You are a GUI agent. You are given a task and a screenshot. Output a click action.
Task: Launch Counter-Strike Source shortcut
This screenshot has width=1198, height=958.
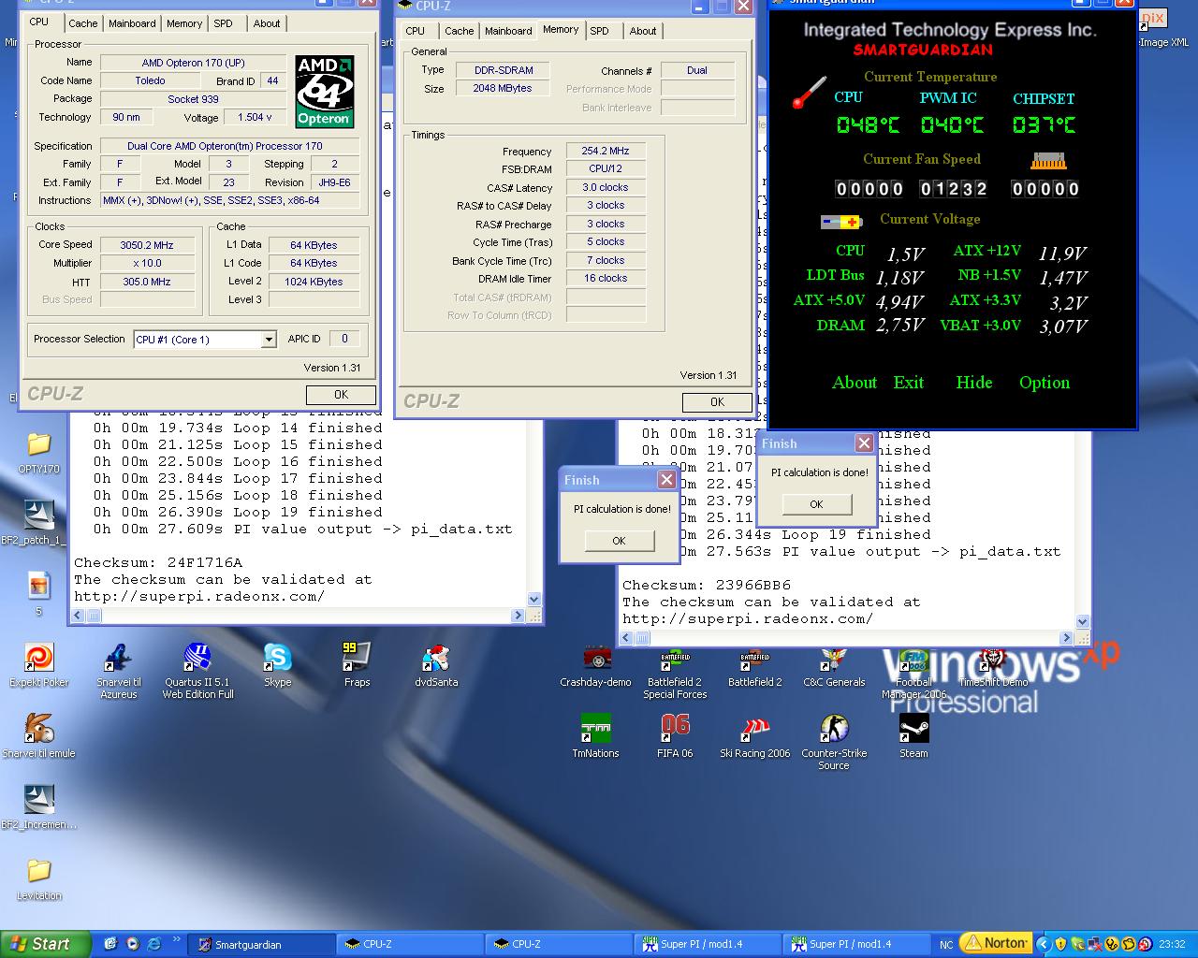click(834, 742)
